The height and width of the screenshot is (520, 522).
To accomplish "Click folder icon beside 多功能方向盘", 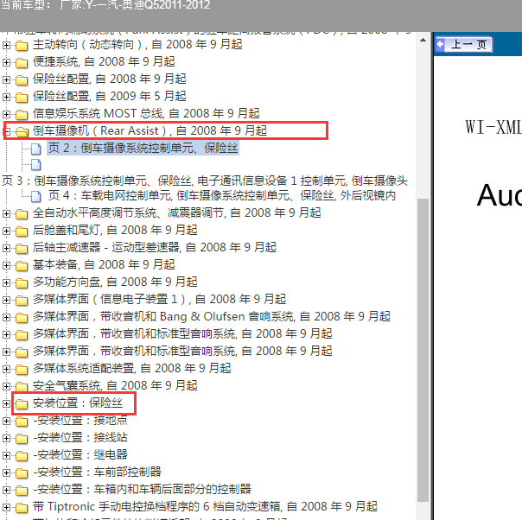I will (22, 282).
